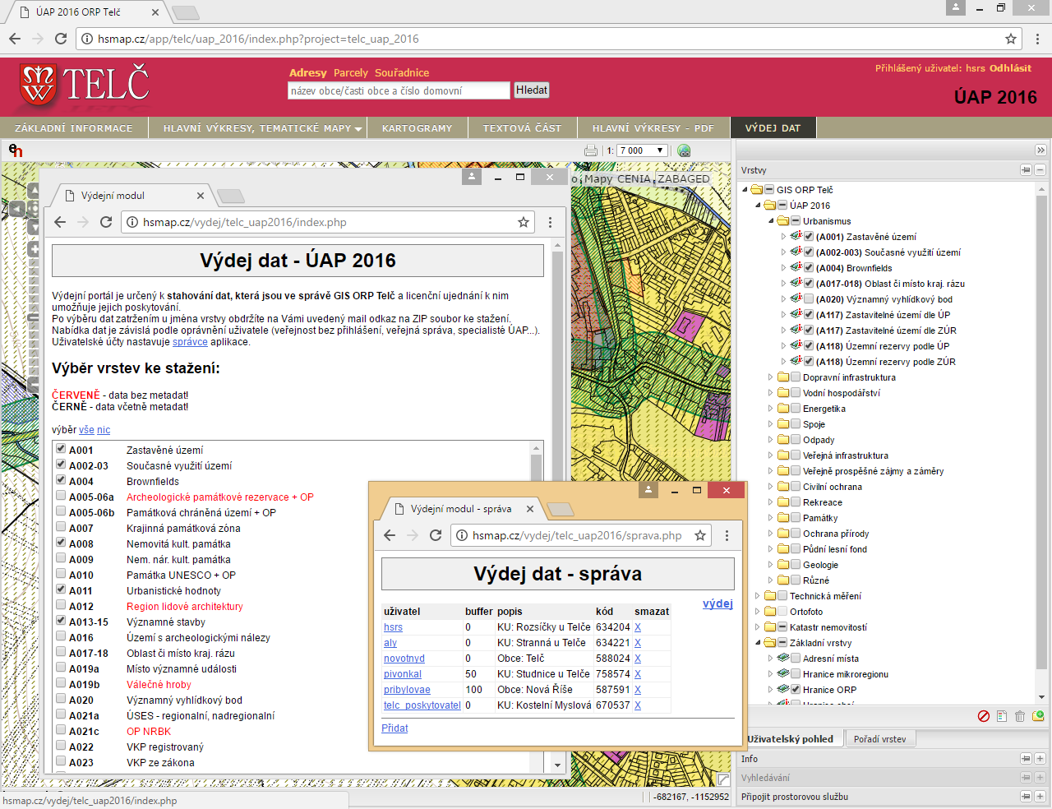Open user pivonkal link in správa table

(x=403, y=674)
